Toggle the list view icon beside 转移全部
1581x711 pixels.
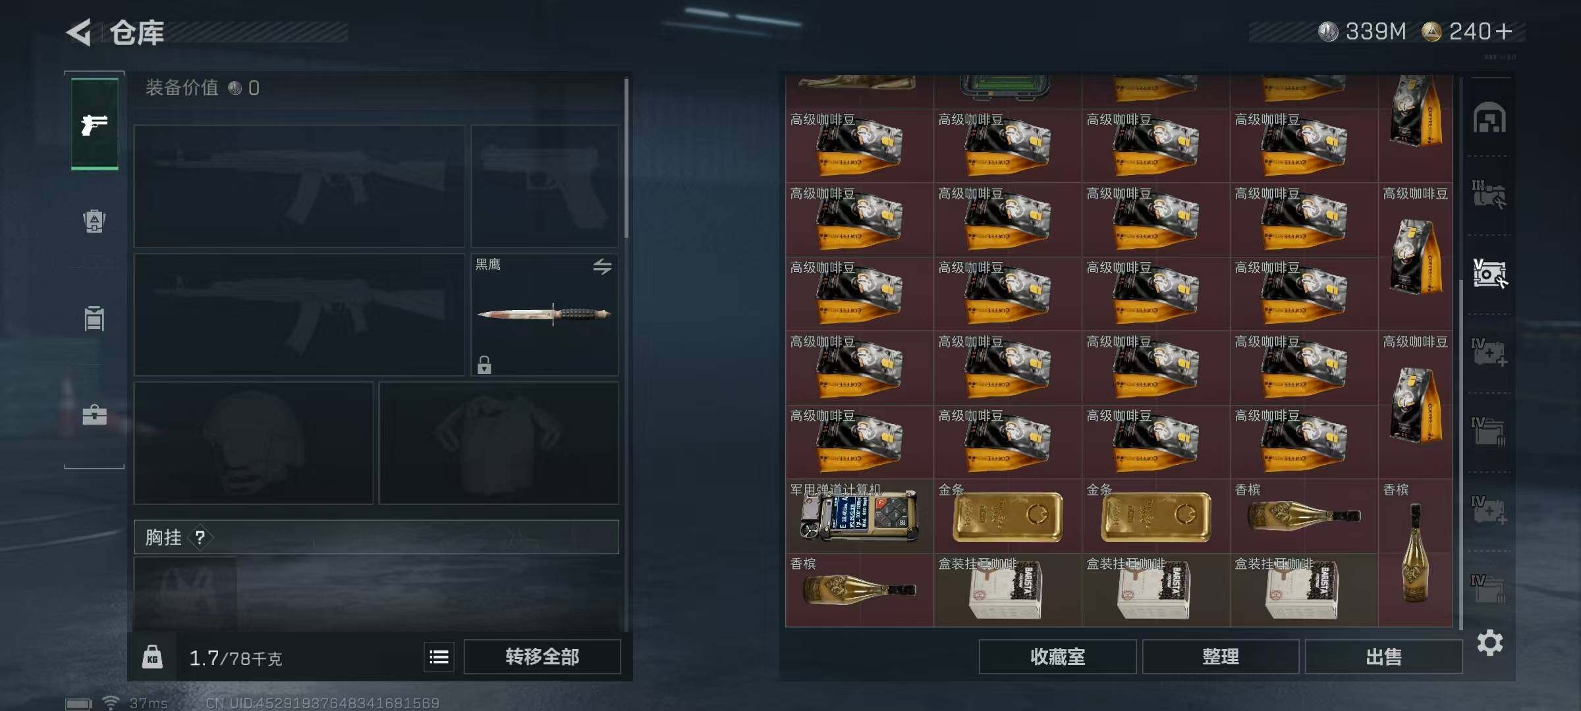[439, 656]
